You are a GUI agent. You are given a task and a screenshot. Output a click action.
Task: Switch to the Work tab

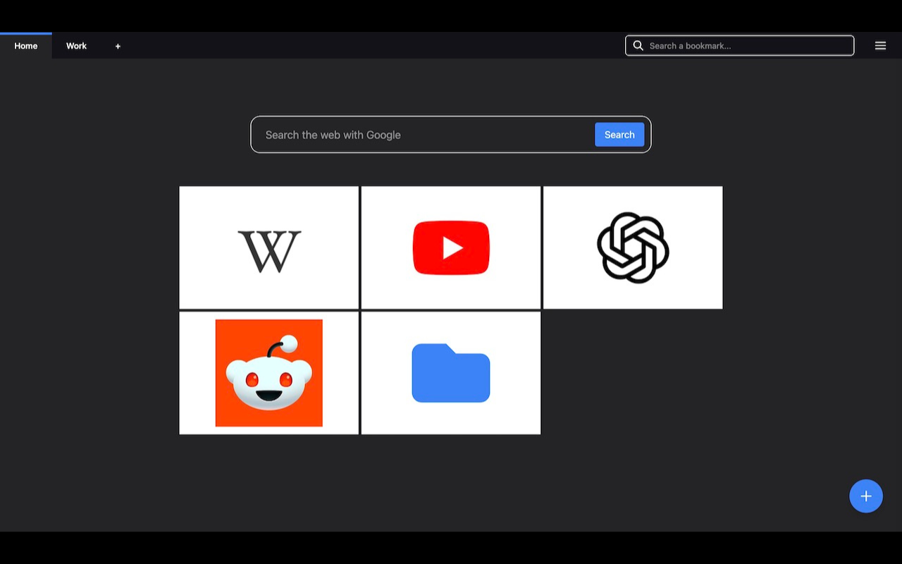click(76, 46)
